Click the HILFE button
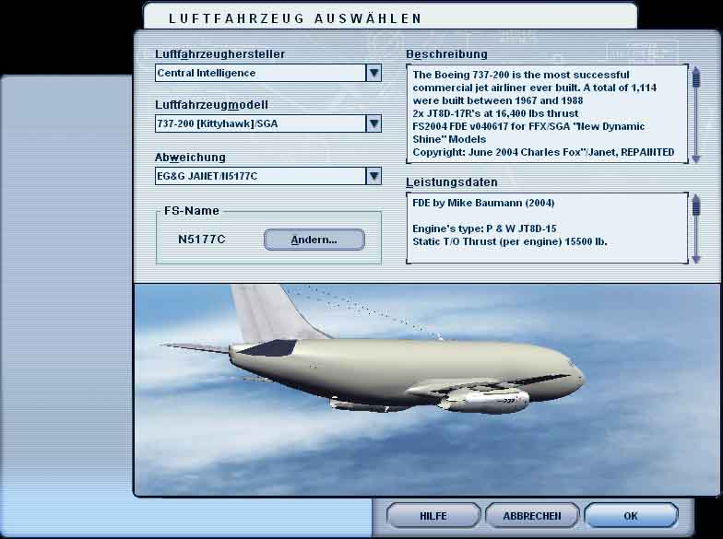Screen dimensions: 723x539 pyautogui.click(x=433, y=516)
